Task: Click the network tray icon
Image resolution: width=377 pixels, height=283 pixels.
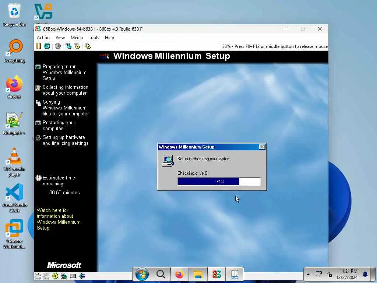Action: [x=319, y=274]
